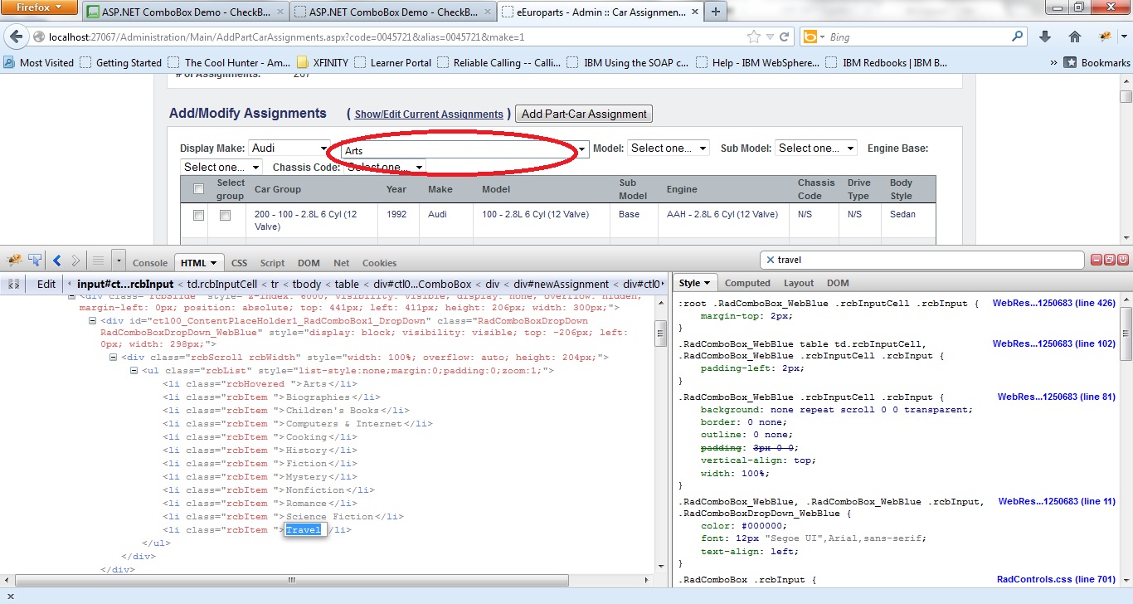Select the Travel list item text node

pyautogui.click(x=304, y=530)
